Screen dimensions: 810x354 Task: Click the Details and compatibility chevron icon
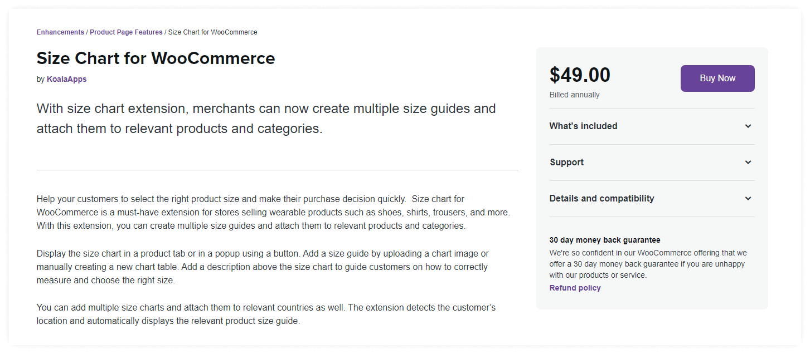coord(748,198)
